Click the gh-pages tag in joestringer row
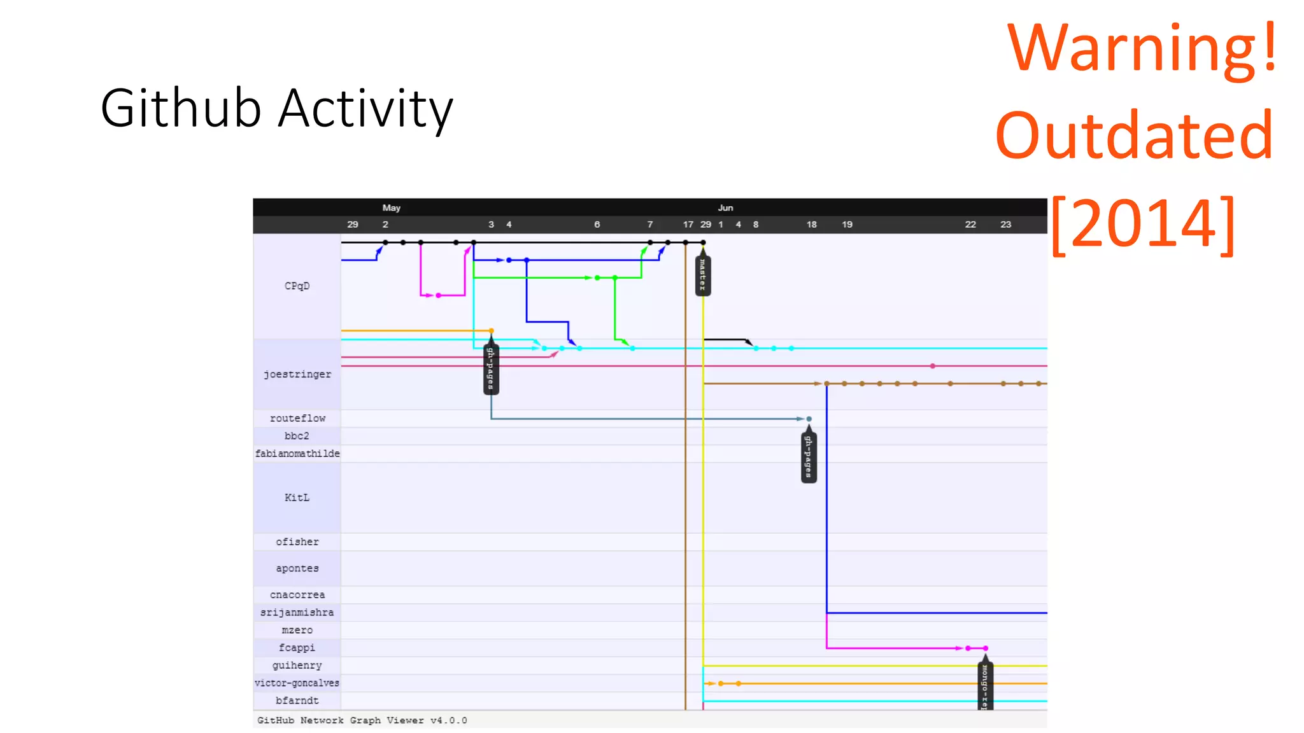Image resolution: width=1304 pixels, height=733 pixels. [491, 368]
